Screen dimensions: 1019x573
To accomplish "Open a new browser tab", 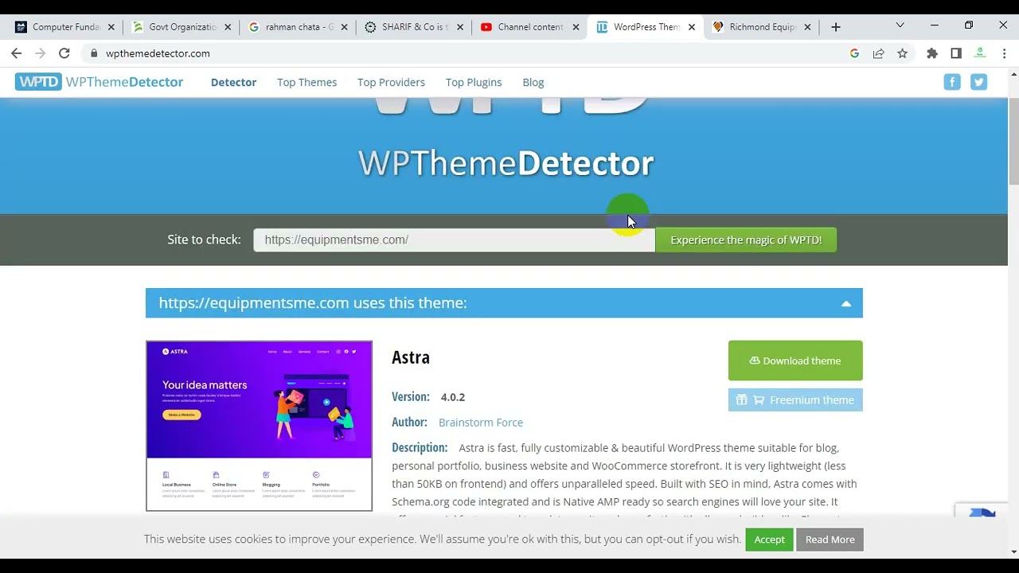I will (835, 27).
